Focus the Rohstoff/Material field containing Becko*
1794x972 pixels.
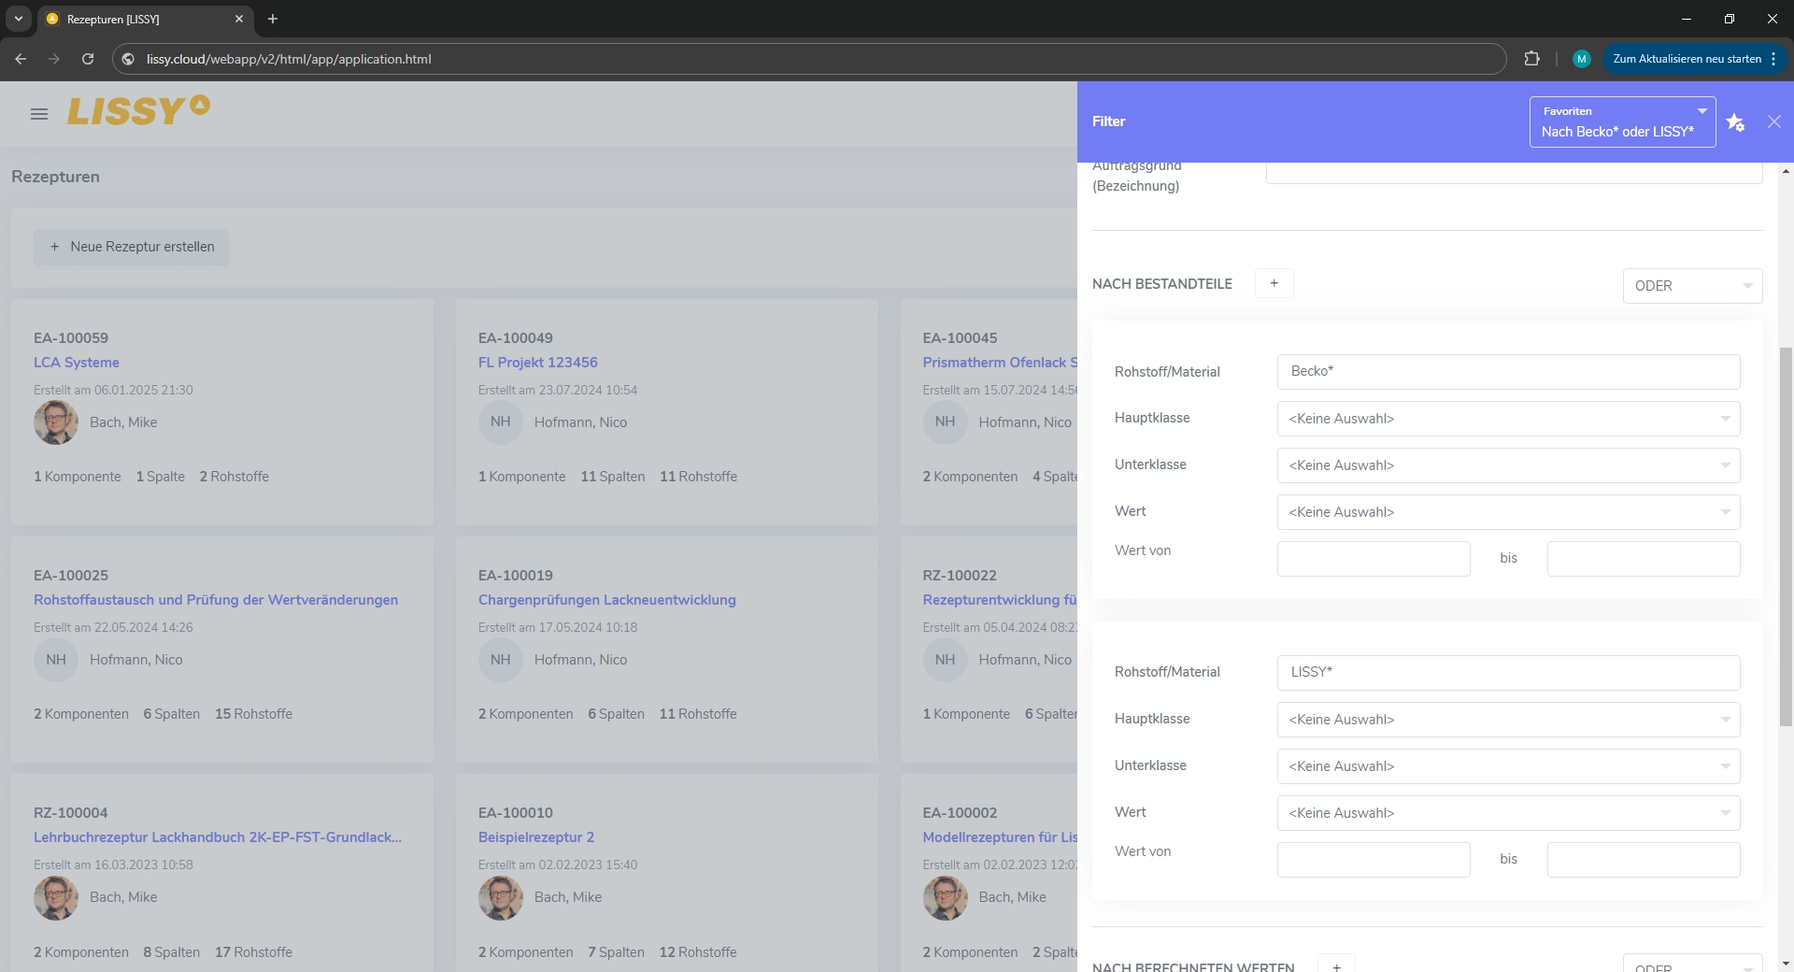pos(1508,372)
